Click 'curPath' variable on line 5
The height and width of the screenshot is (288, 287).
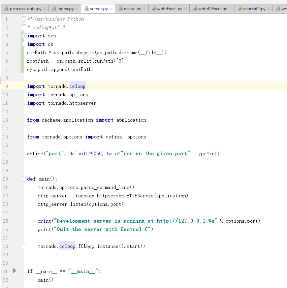click(x=36, y=53)
